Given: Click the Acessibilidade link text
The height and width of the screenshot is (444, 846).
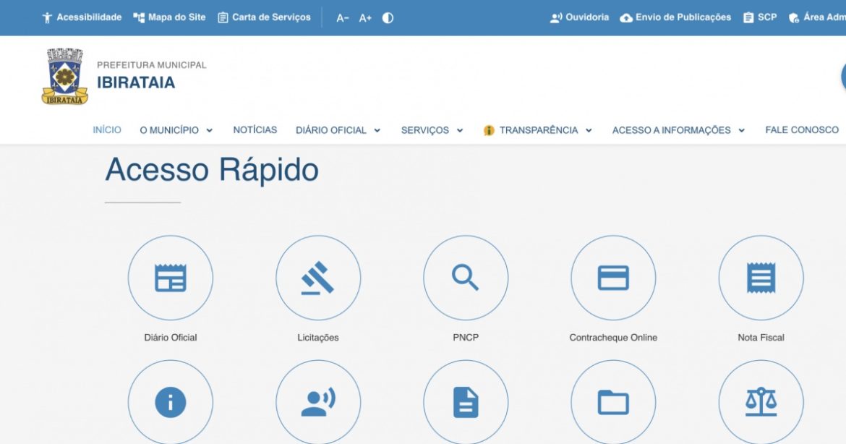Looking at the screenshot, I should pyautogui.click(x=89, y=17).
